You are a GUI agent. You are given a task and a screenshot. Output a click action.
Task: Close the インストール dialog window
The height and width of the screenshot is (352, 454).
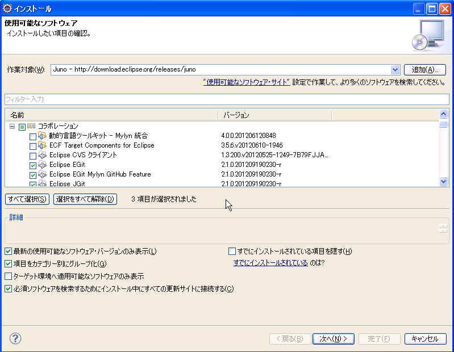tap(445, 9)
